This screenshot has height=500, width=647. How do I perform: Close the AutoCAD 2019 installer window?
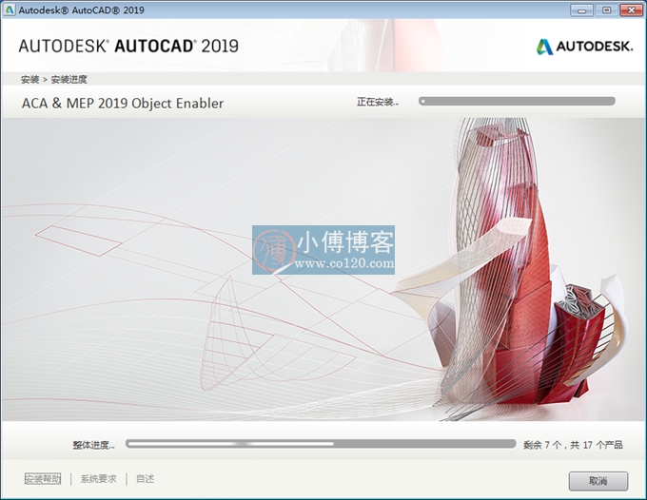(632, 10)
